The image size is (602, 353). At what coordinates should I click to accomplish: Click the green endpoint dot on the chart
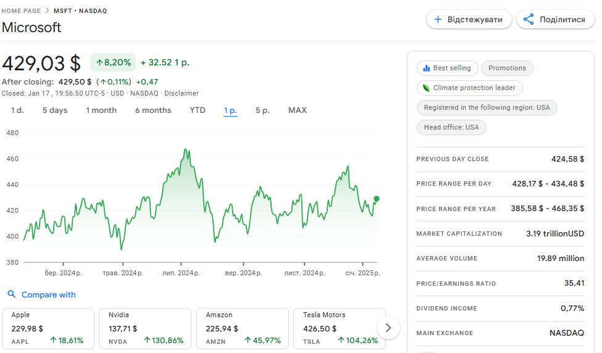376,199
